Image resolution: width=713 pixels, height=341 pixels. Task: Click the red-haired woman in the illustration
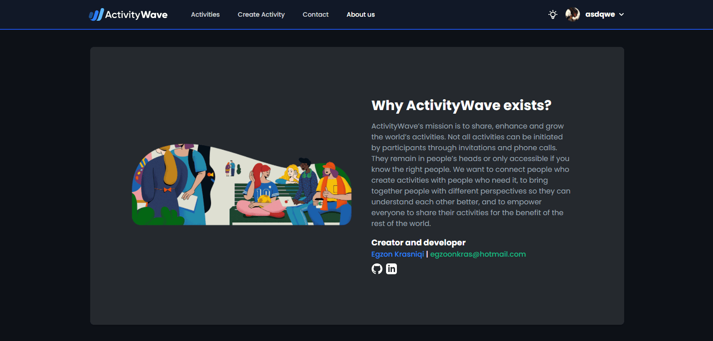(261, 189)
